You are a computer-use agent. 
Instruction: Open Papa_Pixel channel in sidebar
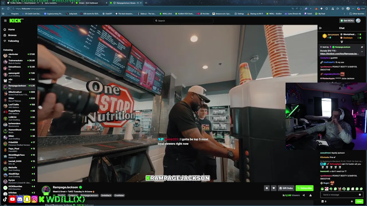pos(19,150)
